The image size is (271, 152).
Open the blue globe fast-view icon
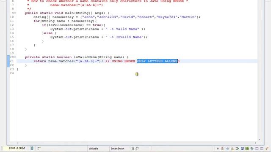[227, 148]
